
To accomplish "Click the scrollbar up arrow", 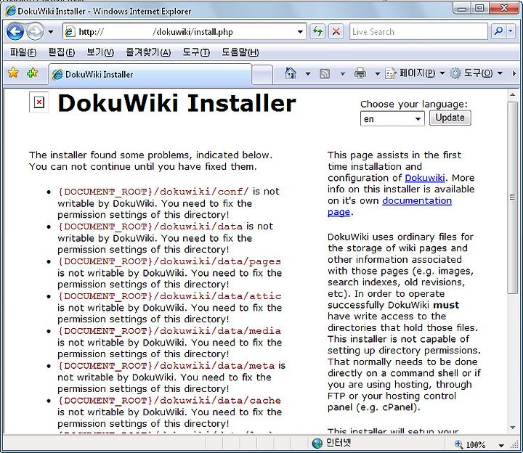I will coord(512,94).
